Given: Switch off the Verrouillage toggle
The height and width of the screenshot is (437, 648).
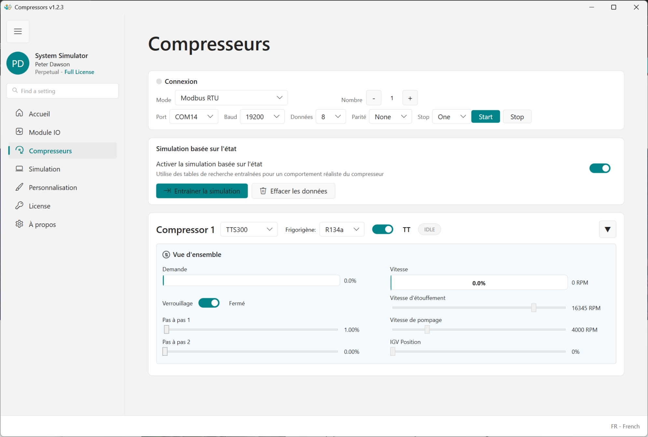Looking at the screenshot, I should pyautogui.click(x=209, y=303).
